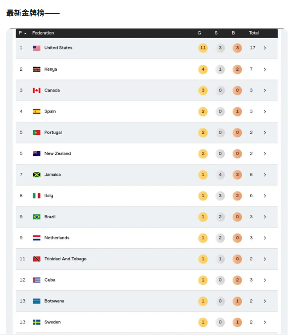Open the Portugal federation link

pyautogui.click(x=53, y=133)
